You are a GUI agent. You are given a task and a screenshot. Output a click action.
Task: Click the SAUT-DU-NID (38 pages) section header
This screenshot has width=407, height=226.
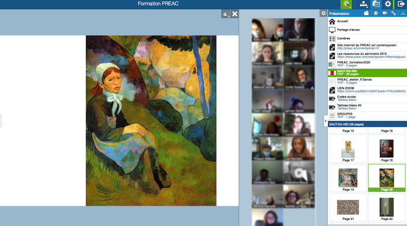click(x=367, y=124)
